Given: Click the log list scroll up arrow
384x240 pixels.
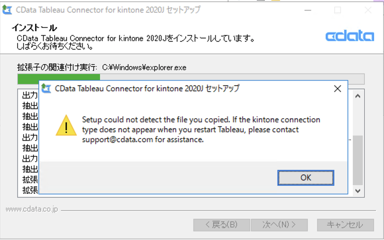Looking at the screenshot, I should (x=358, y=96).
